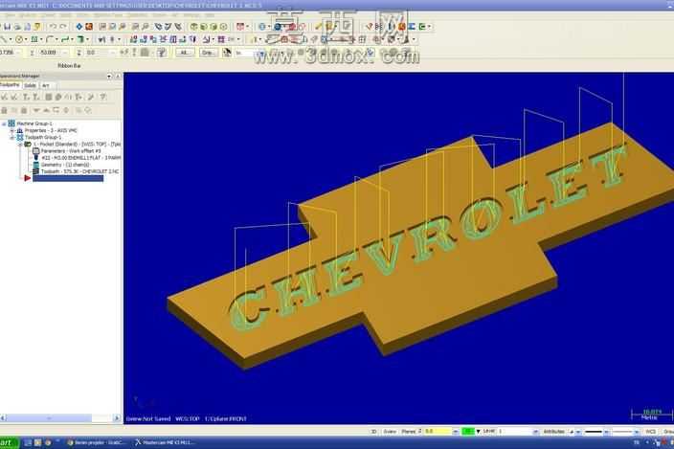
Task: Click the Windows Start button
Action: [9, 442]
